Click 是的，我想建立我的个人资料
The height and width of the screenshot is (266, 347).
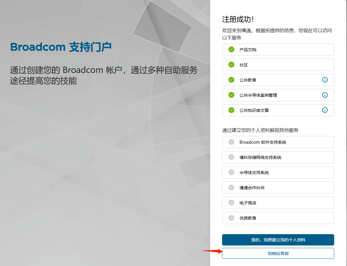coord(278,240)
